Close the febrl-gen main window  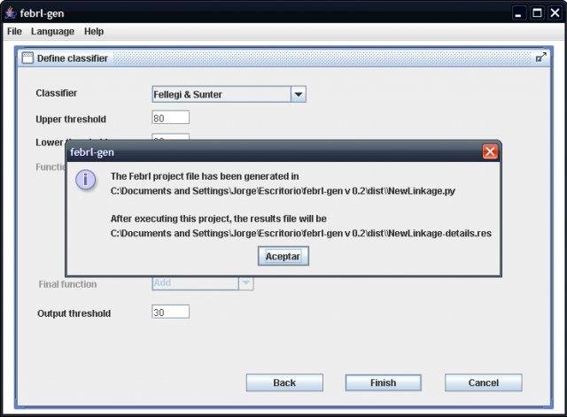point(555,13)
